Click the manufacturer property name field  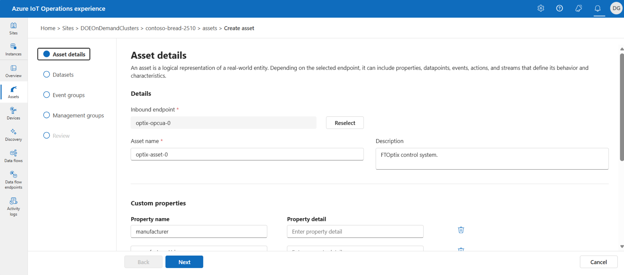pyautogui.click(x=199, y=232)
